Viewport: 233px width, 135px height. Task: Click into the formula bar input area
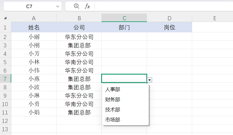point(163,6)
